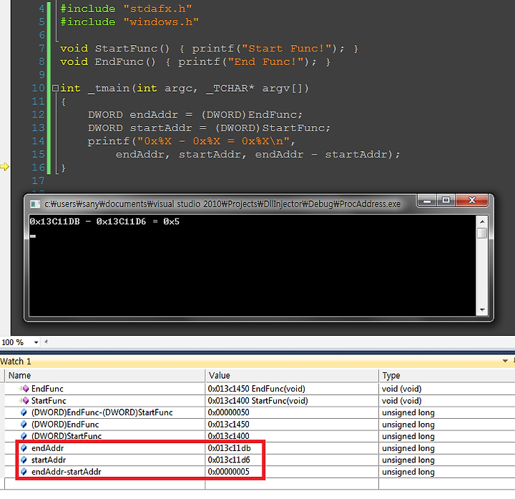Click the console scrollbar down arrow
Viewport: 515px width, 499px height.
click(482, 310)
